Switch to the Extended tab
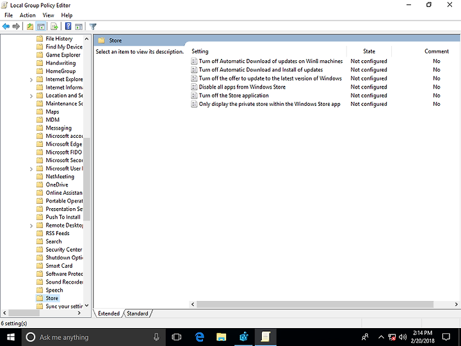 [109, 313]
